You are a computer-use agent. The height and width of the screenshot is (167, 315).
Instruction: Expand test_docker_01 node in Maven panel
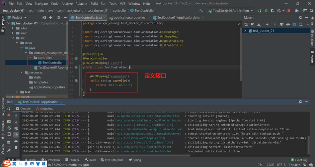pyautogui.click(x=245, y=31)
